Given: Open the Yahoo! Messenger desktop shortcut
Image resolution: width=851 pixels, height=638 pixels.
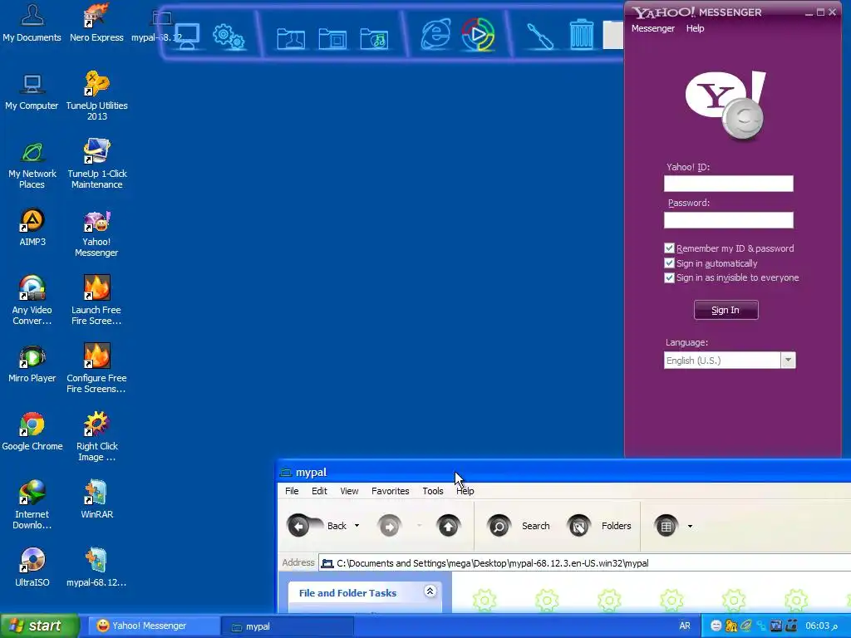Looking at the screenshot, I should pyautogui.click(x=96, y=233).
